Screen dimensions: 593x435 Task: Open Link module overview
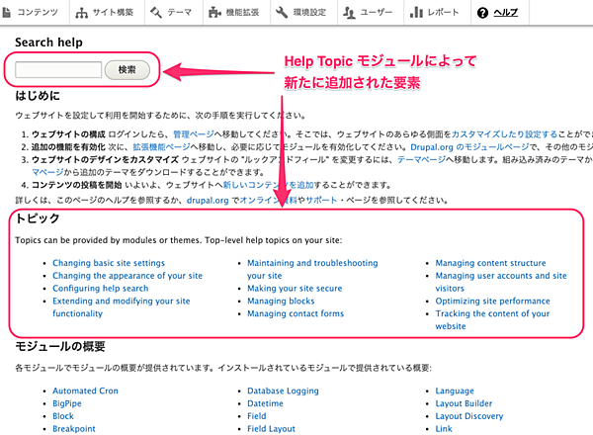(444, 429)
